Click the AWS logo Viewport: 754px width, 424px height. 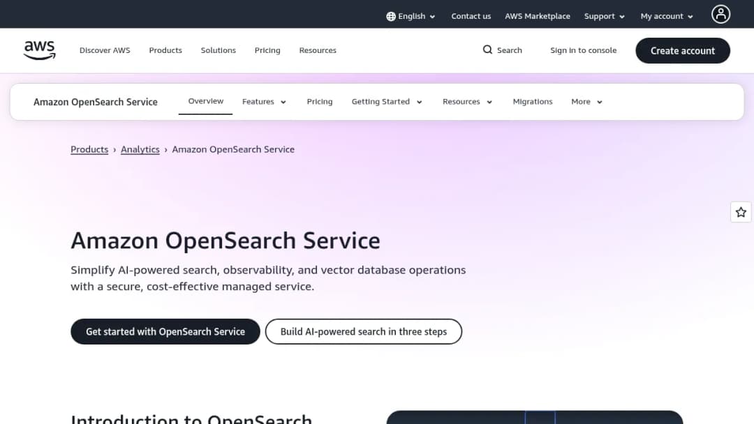39,50
